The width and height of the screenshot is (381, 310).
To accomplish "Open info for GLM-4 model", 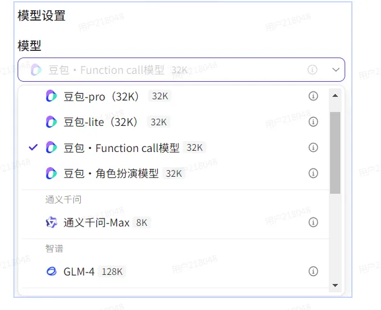I will [313, 271].
